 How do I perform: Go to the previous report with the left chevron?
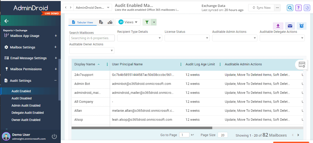click(66, 7)
